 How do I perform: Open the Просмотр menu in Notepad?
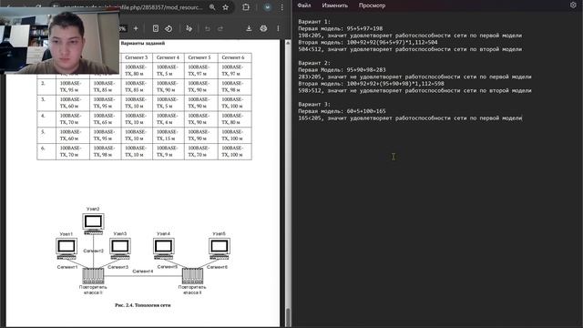pyautogui.click(x=372, y=5)
